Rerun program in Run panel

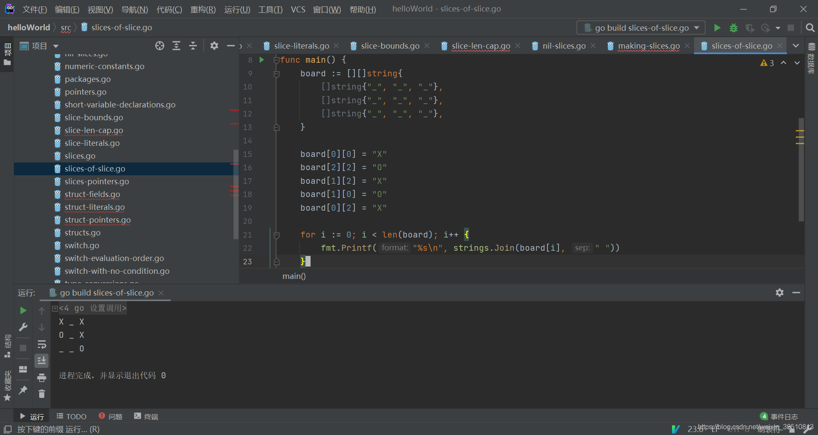[23, 310]
